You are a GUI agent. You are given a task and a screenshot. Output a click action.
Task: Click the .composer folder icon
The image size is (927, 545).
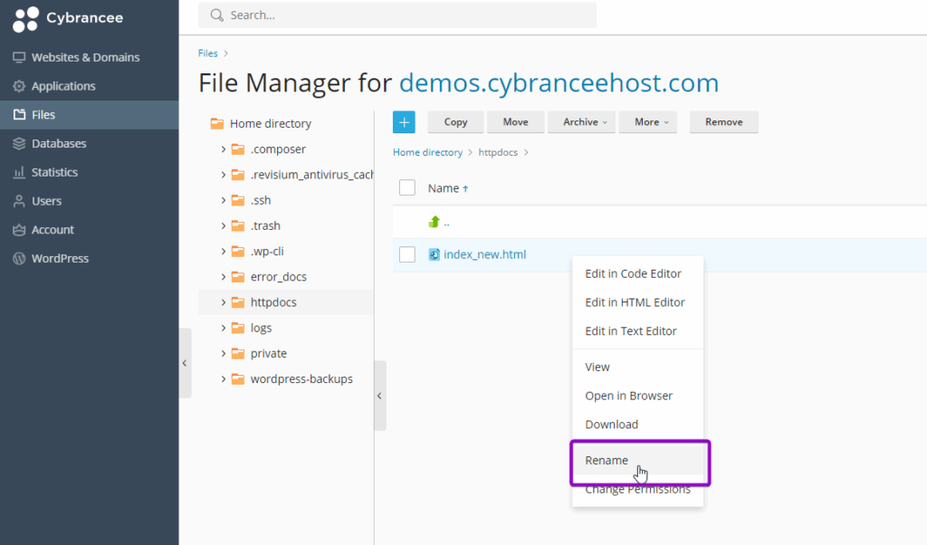click(x=238, y=149)
